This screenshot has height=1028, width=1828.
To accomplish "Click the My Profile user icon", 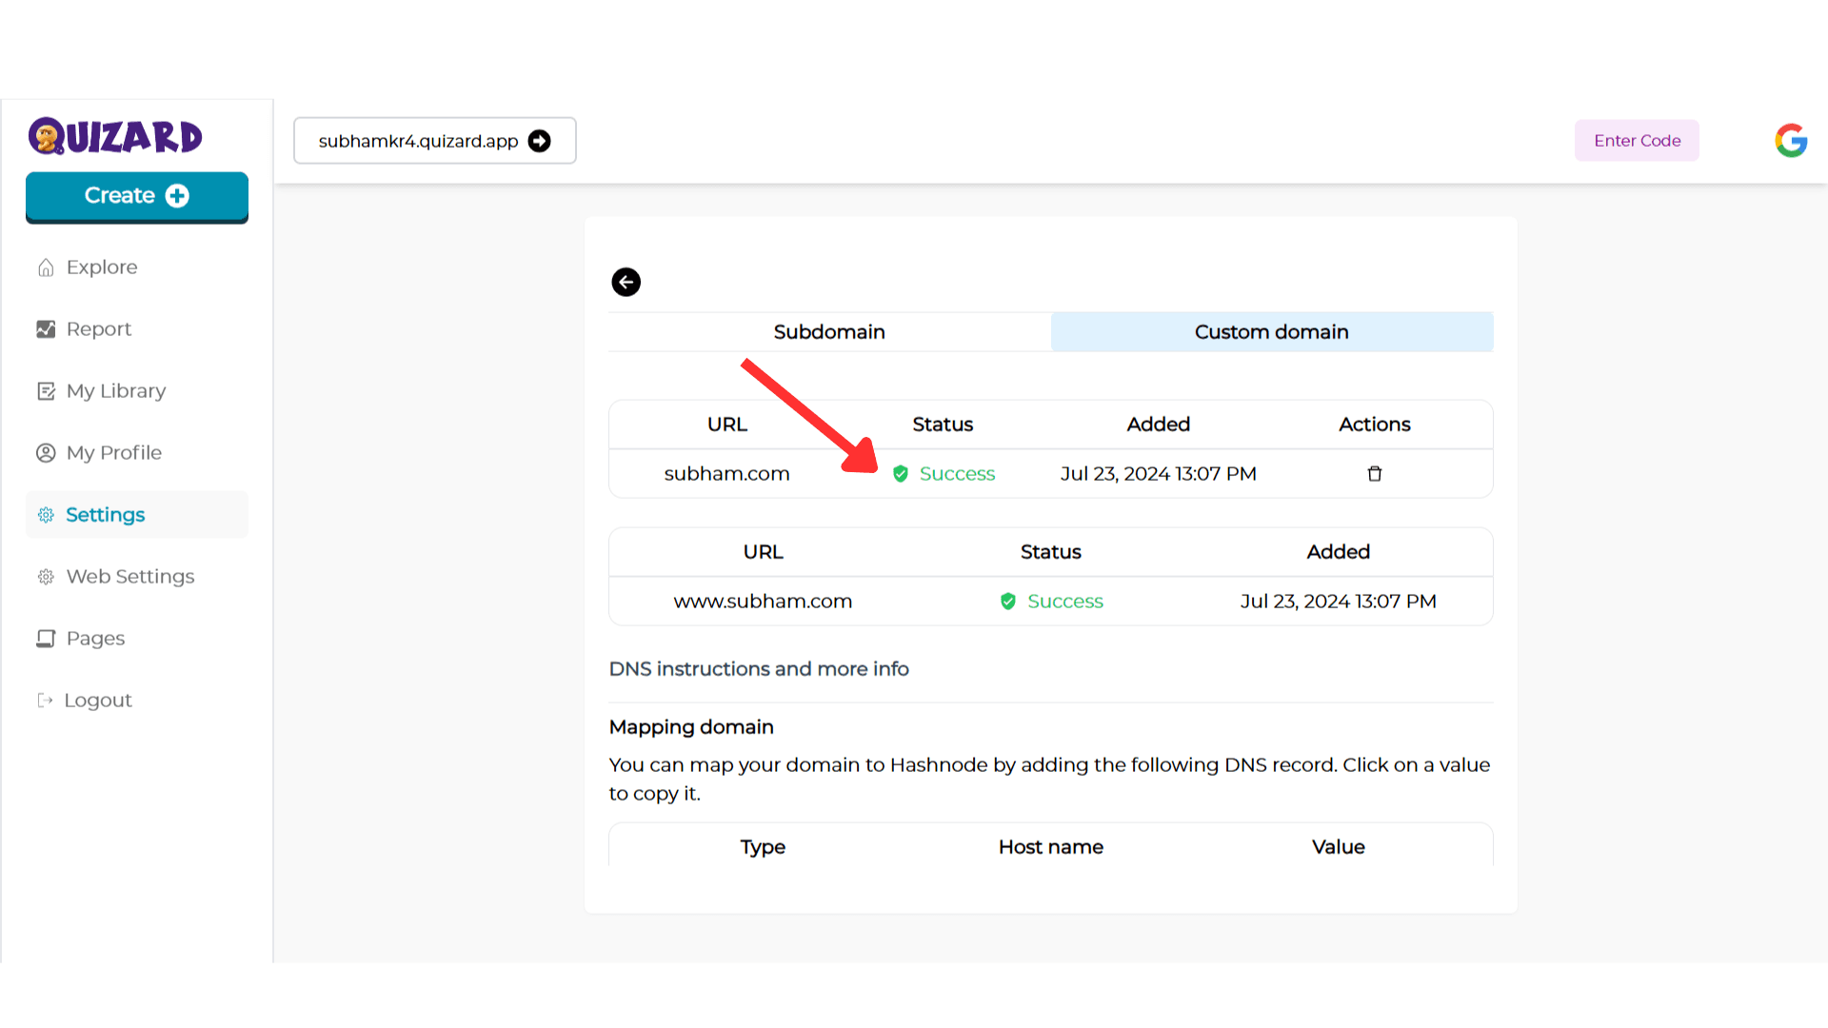I will point(46,453).
